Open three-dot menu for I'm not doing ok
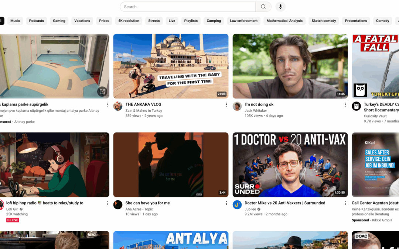This screenshot has width=399, height=249. point(346,105)
